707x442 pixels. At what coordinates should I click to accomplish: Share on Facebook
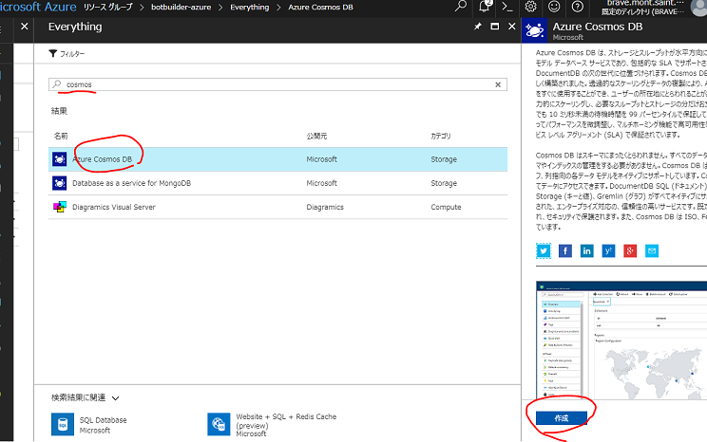tap(565, 251)
